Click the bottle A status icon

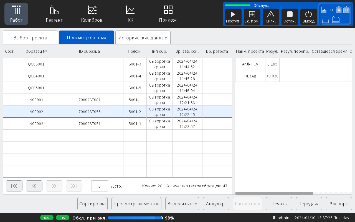pyautogui.click(x=339, y=10)
